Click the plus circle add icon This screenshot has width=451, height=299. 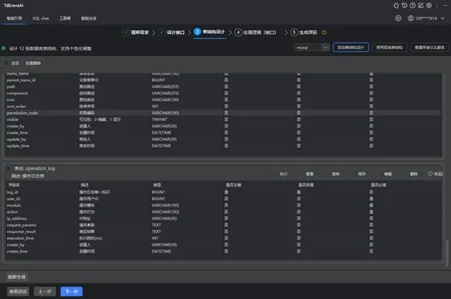pyautogui.click(x=398, y=19)
